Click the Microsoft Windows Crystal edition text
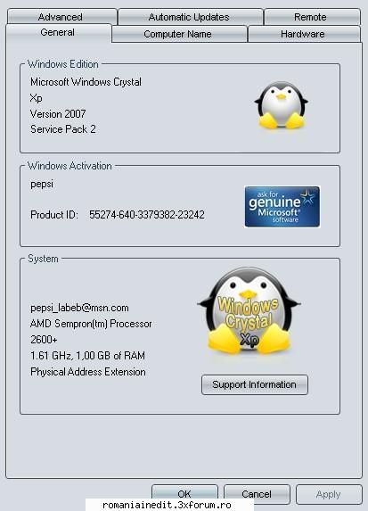Image resolution: width=368 pixels, height=511 pixels. [86, 82]
